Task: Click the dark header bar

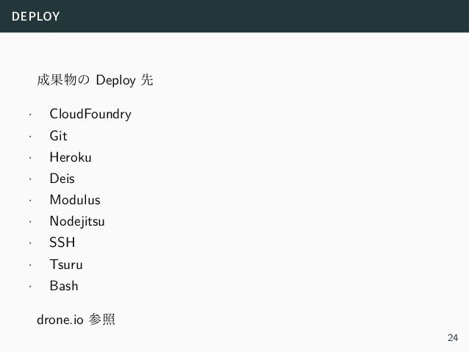Action: coord(234,16)
